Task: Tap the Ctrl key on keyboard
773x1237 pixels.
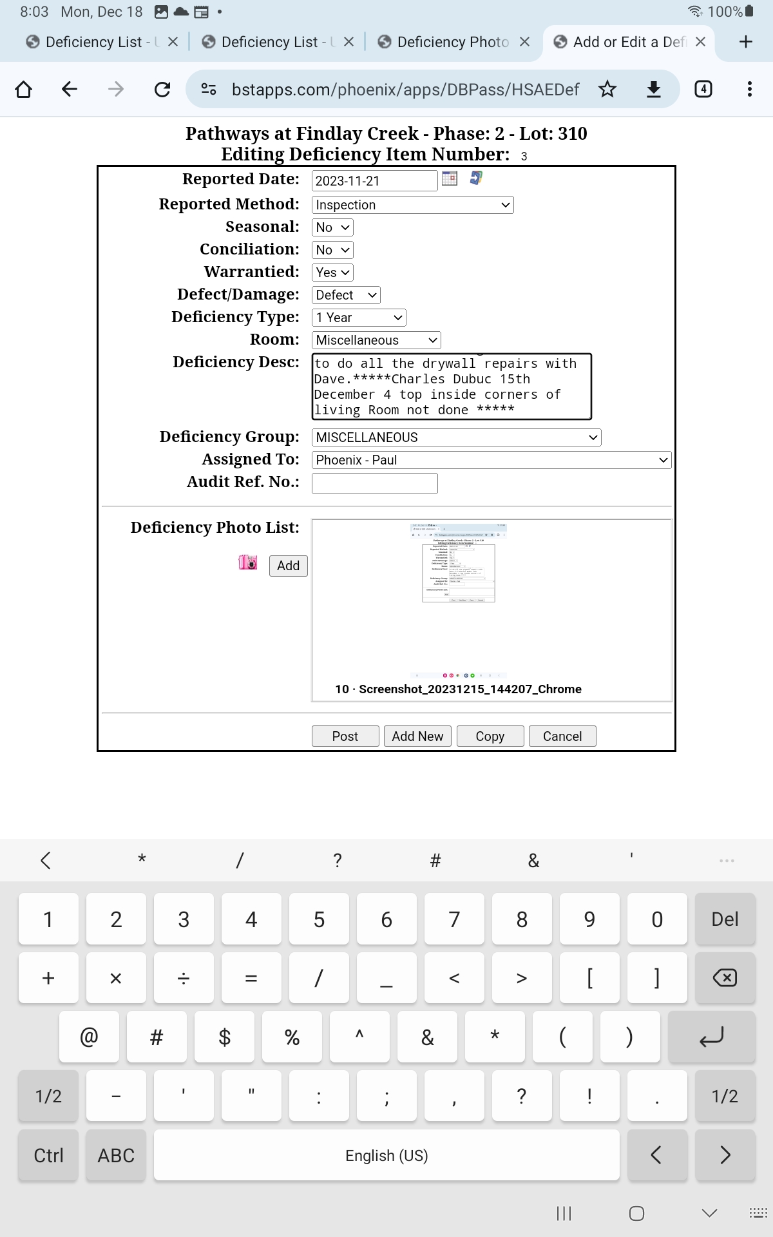Action: pos(48,1155)
